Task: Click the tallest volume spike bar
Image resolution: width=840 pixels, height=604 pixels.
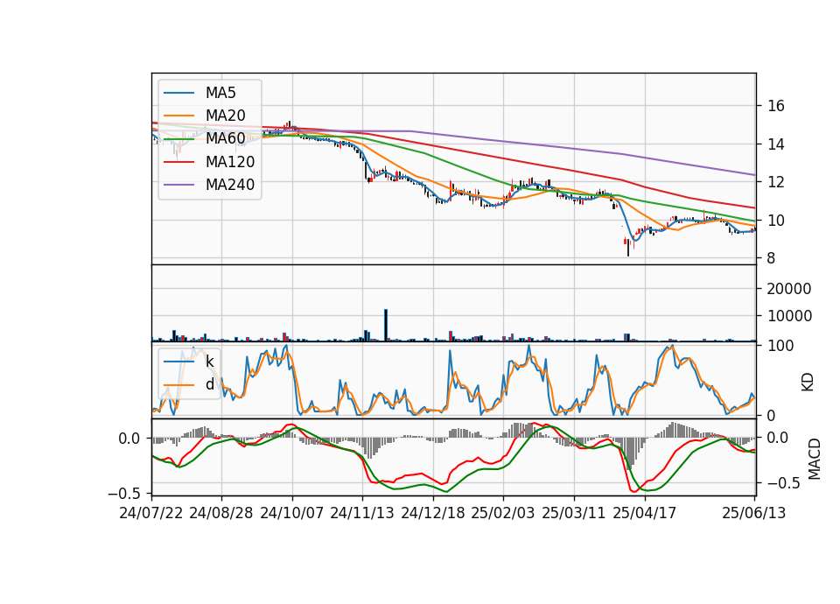Action: pyautogui.click(x=386, y=326)
